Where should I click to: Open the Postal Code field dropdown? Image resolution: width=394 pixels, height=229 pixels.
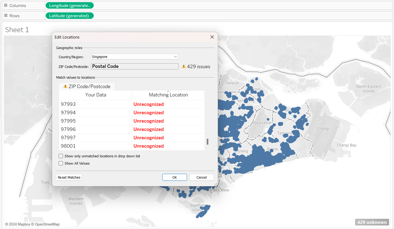(x=135, y=67)
